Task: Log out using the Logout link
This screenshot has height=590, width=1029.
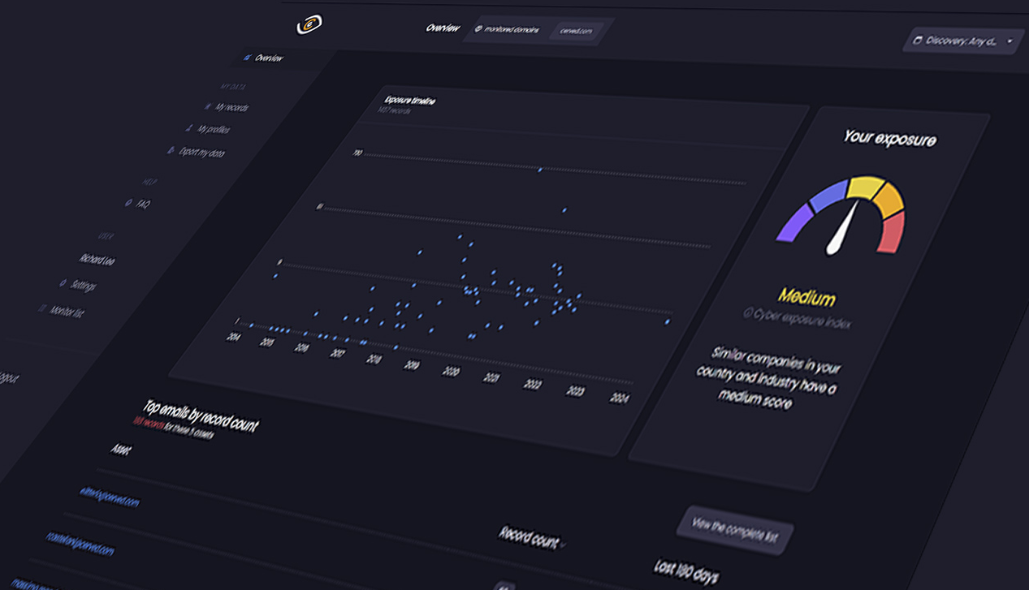Action: click(x=8, y=377)
